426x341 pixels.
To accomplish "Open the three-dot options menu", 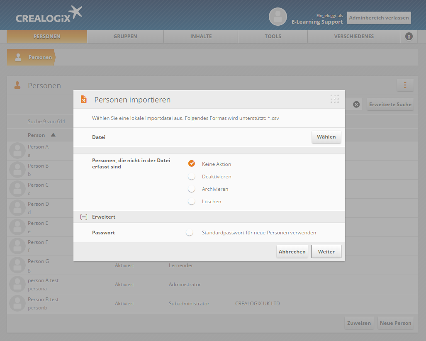I will click(405, 85).
